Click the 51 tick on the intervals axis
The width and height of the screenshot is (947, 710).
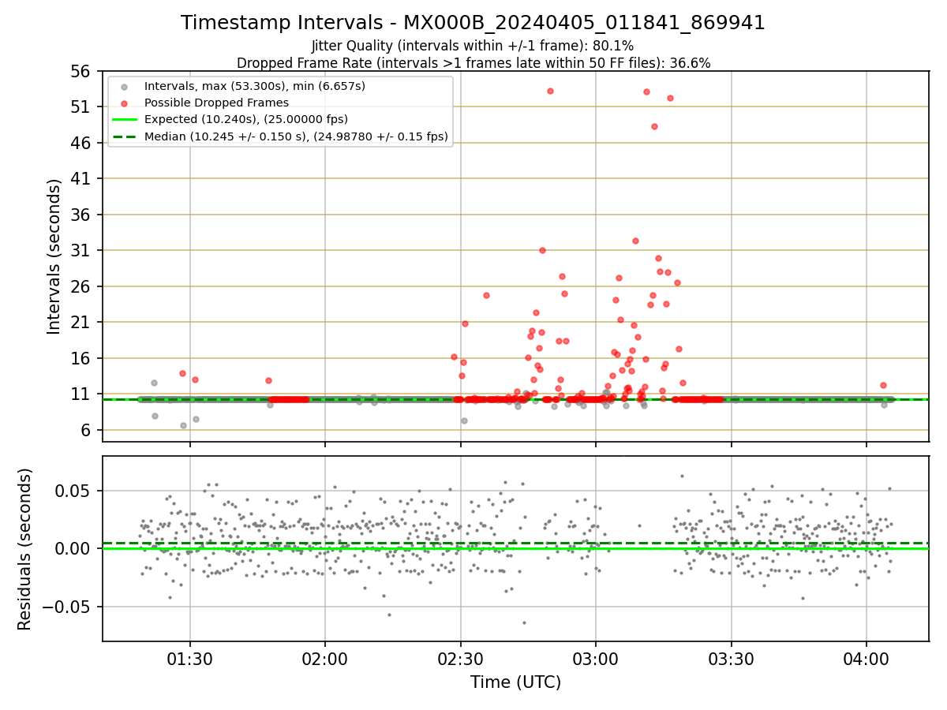[x=82, y=107]
